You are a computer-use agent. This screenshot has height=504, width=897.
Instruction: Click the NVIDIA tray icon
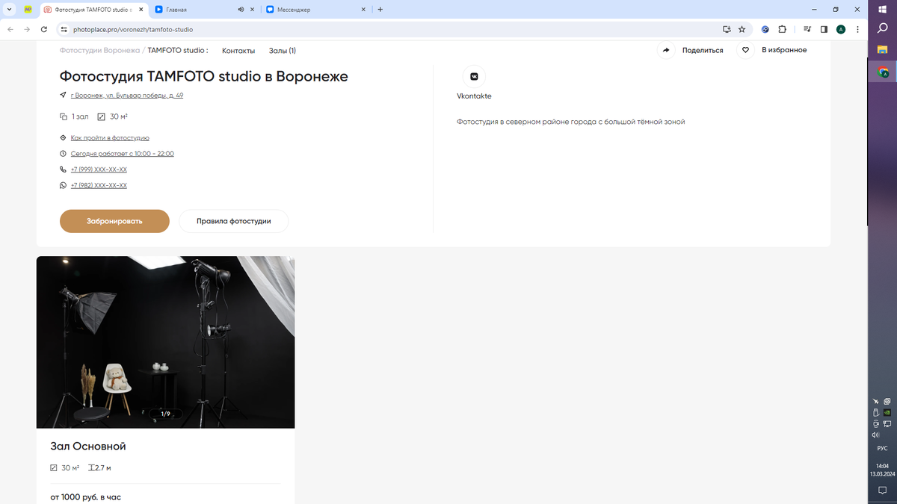coord(887,412)
